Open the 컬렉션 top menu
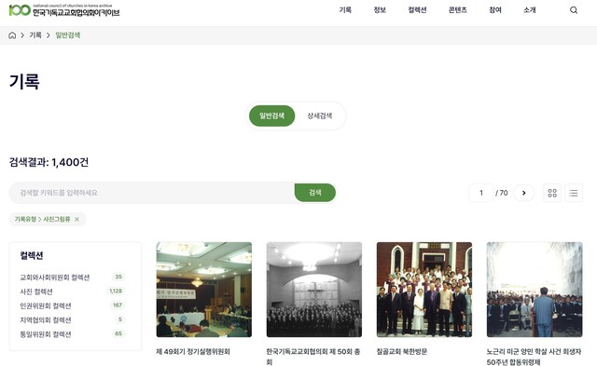This screenshot has height=366, width=597. coord(417,10)
